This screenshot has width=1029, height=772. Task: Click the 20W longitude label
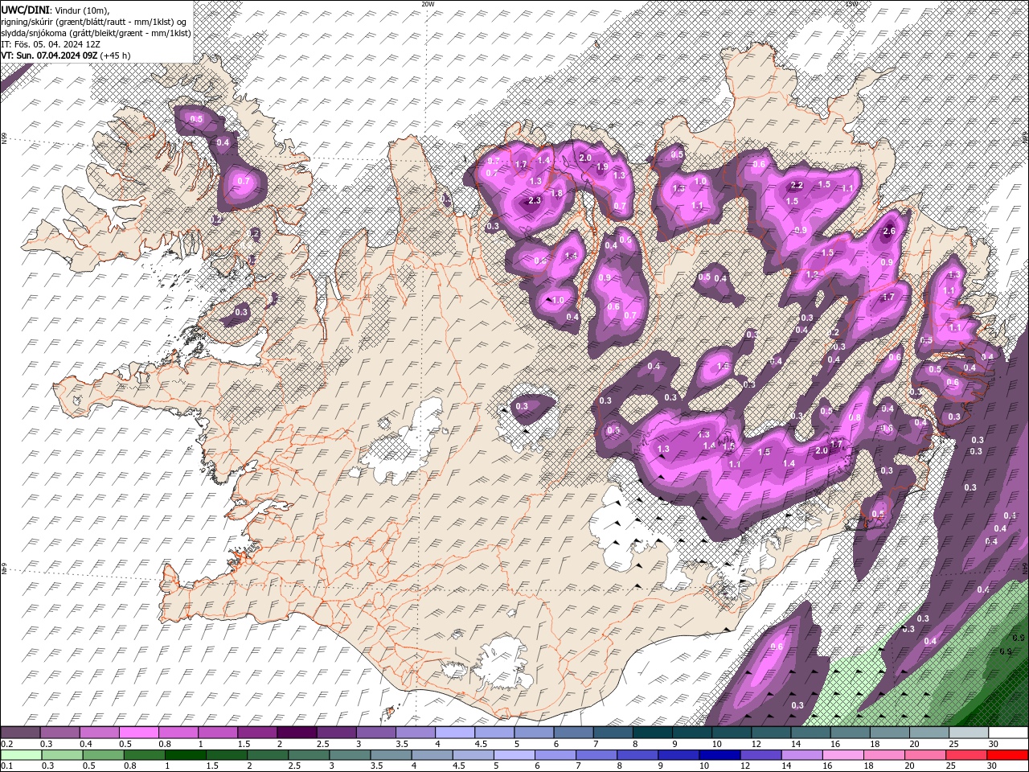(x=428, y=4)
